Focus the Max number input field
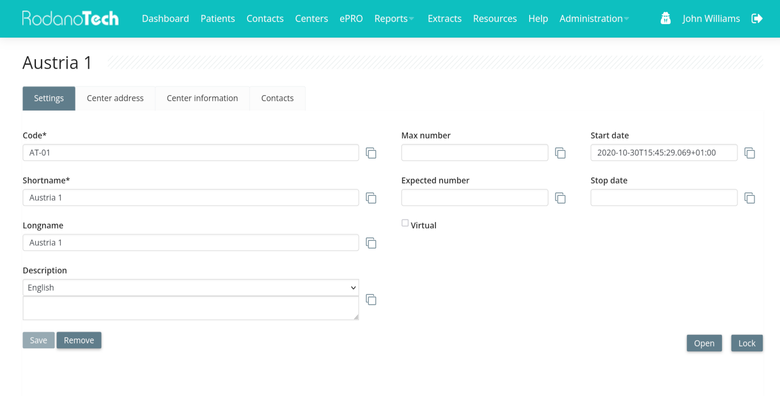The width and height of the screenshot is (780, 396). pyautogui.click(x=474, y=153)
